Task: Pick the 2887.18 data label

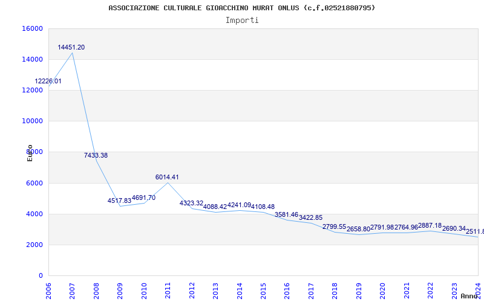Action: coord(430,225)
